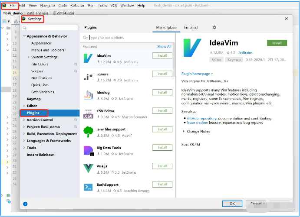Switch to the Marketplace tab

pos(166,27)
